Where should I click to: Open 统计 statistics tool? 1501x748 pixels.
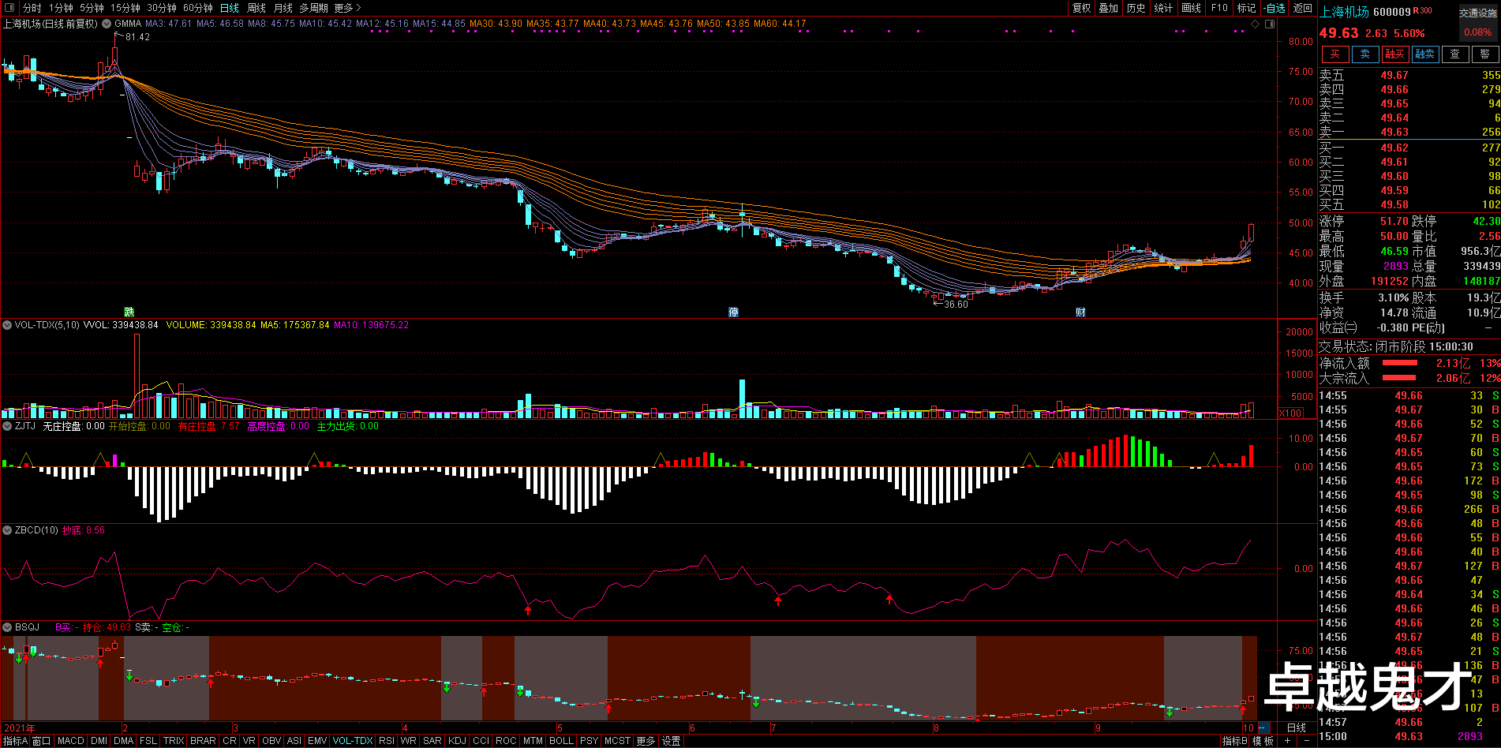tap(1163, 8)
